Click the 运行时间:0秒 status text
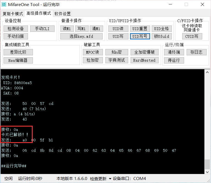 tap(30, 179)
